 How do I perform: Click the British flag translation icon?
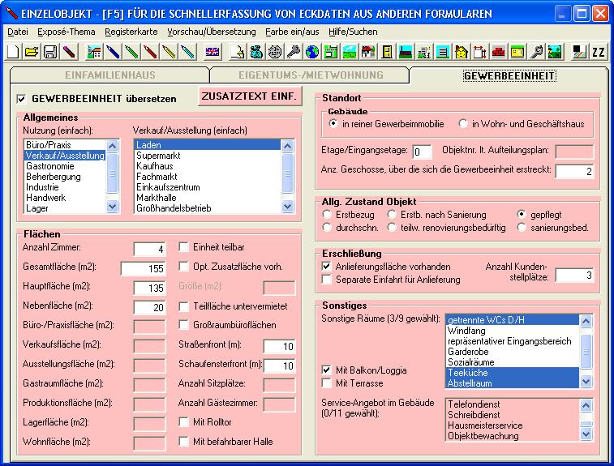212,52
